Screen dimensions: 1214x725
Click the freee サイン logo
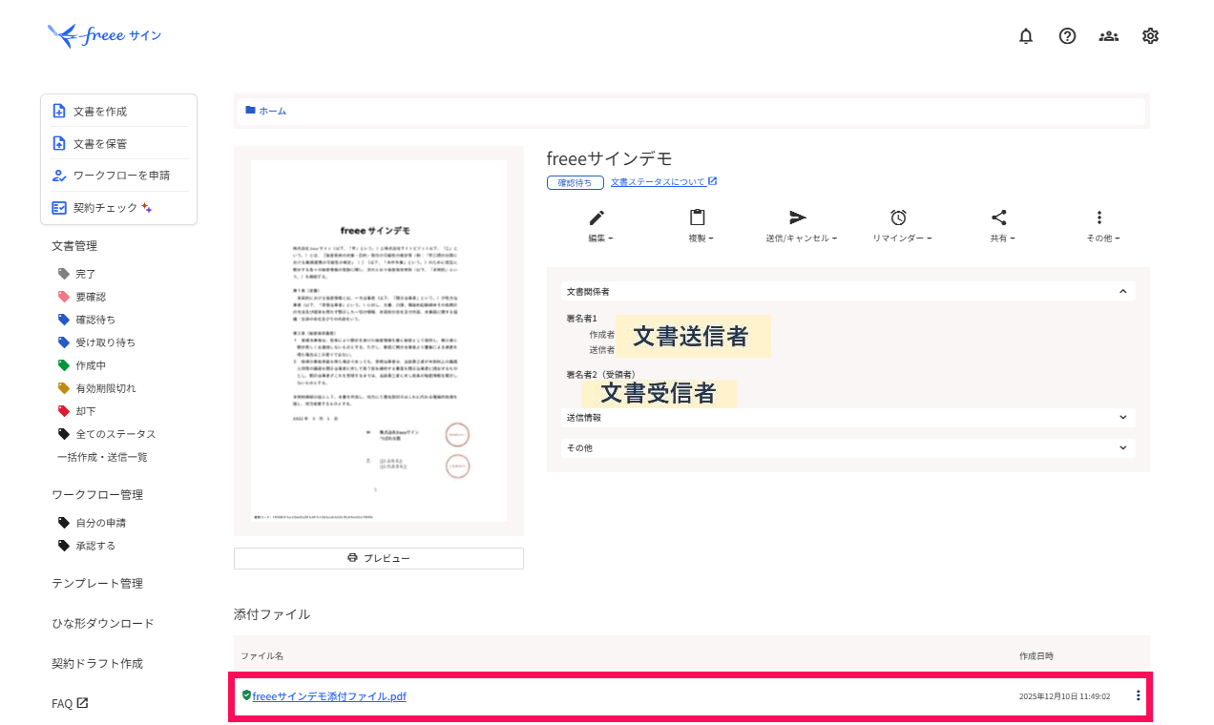tap(104, 35)
